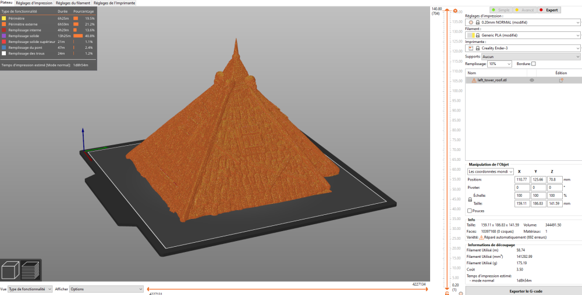Select the Expert mode button

point(549,10)
